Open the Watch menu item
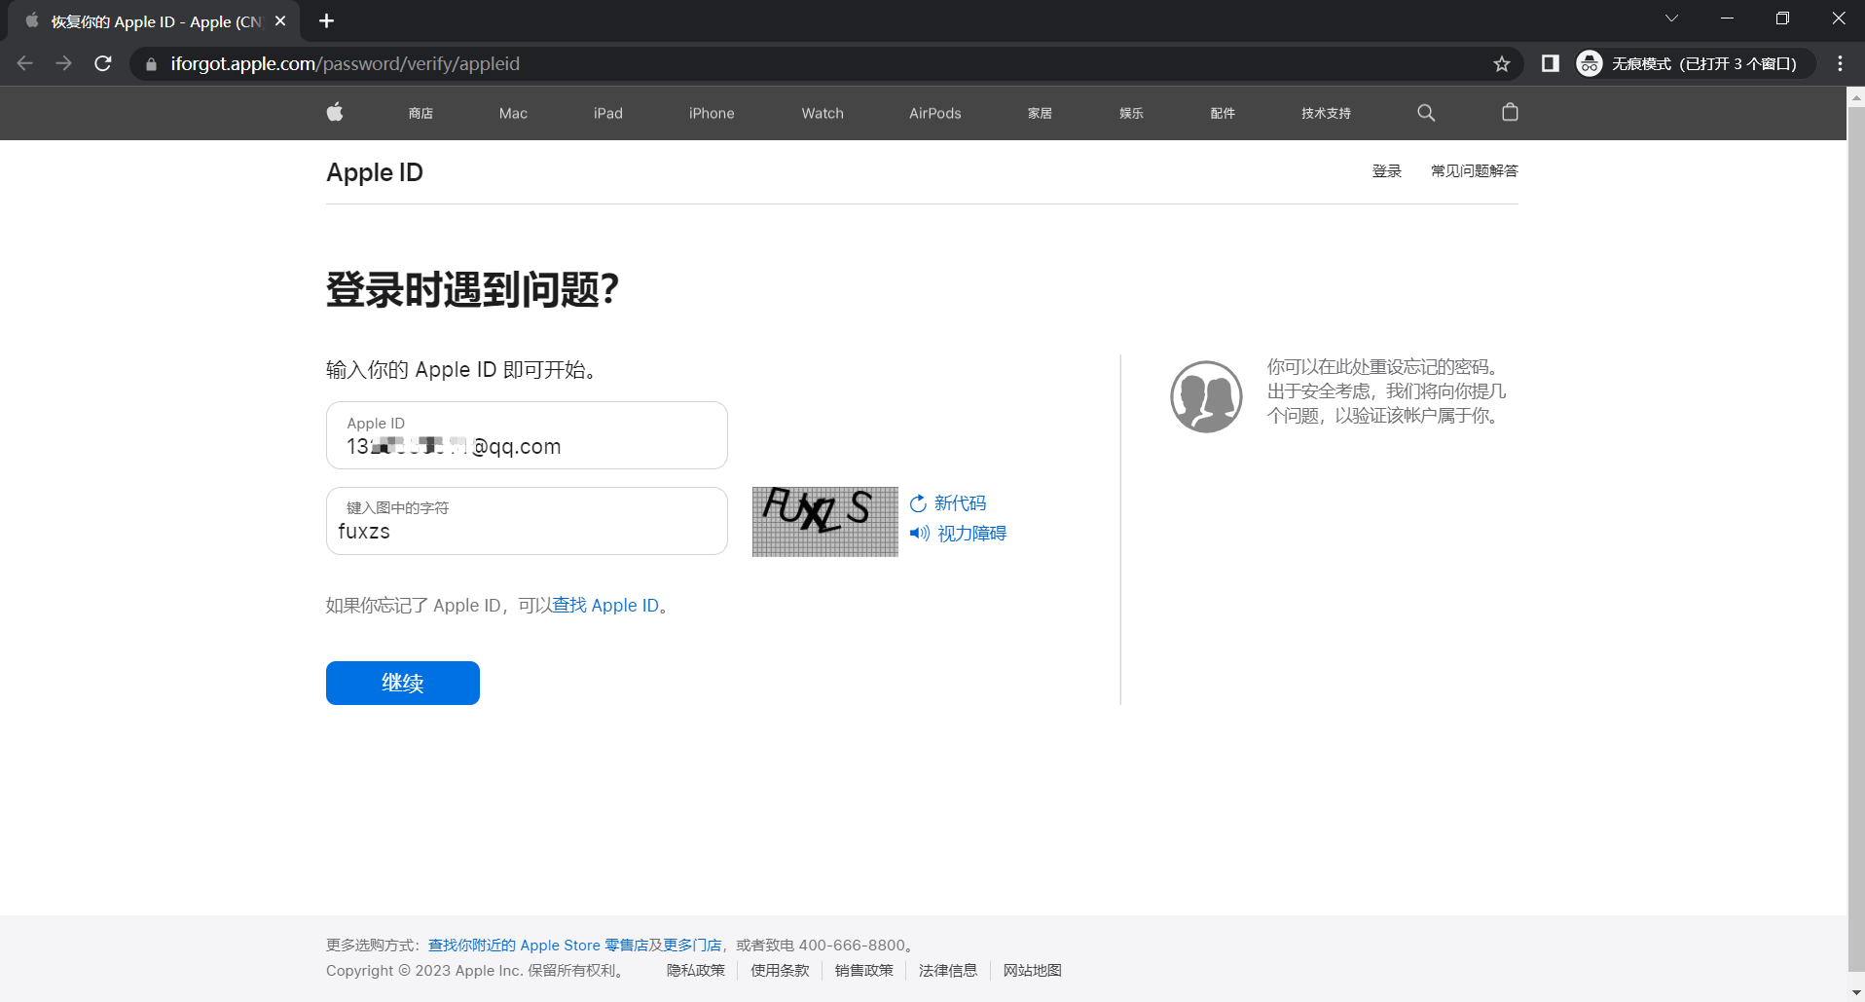This screenshot has height=1002, width=1865. [x=823, y=113]
